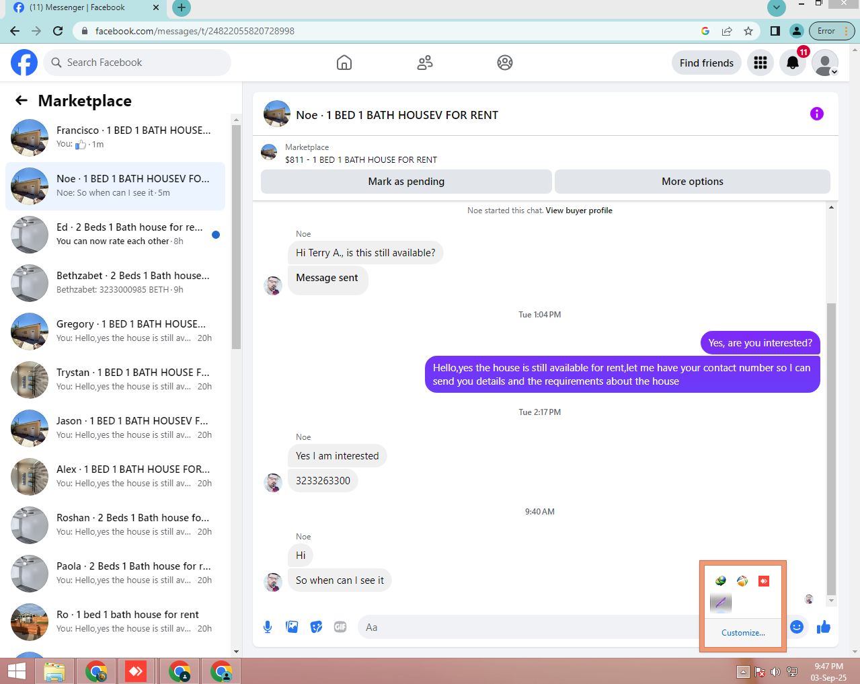
Task: Close the Messenger browser tab
Action: [156, 8]
